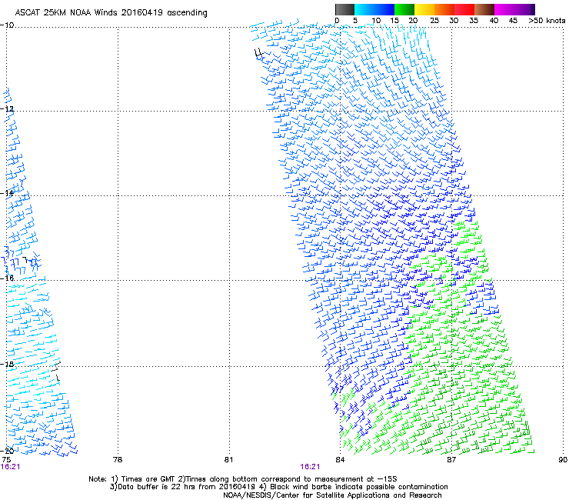Screen dimensions: 569x500
Task: Click the longitude label '78'
Action: [118, 460]
